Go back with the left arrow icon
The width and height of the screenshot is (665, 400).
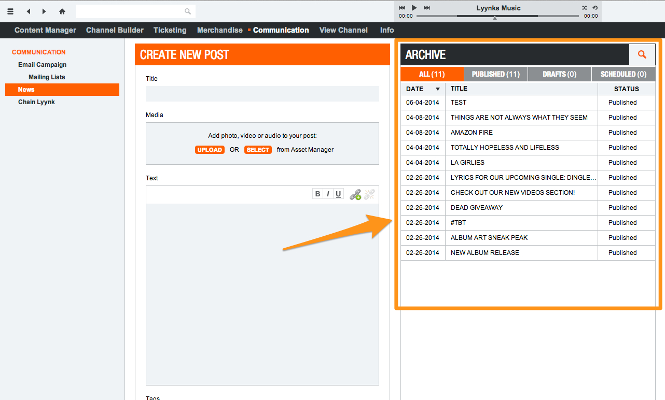click(x=29, y=11)
